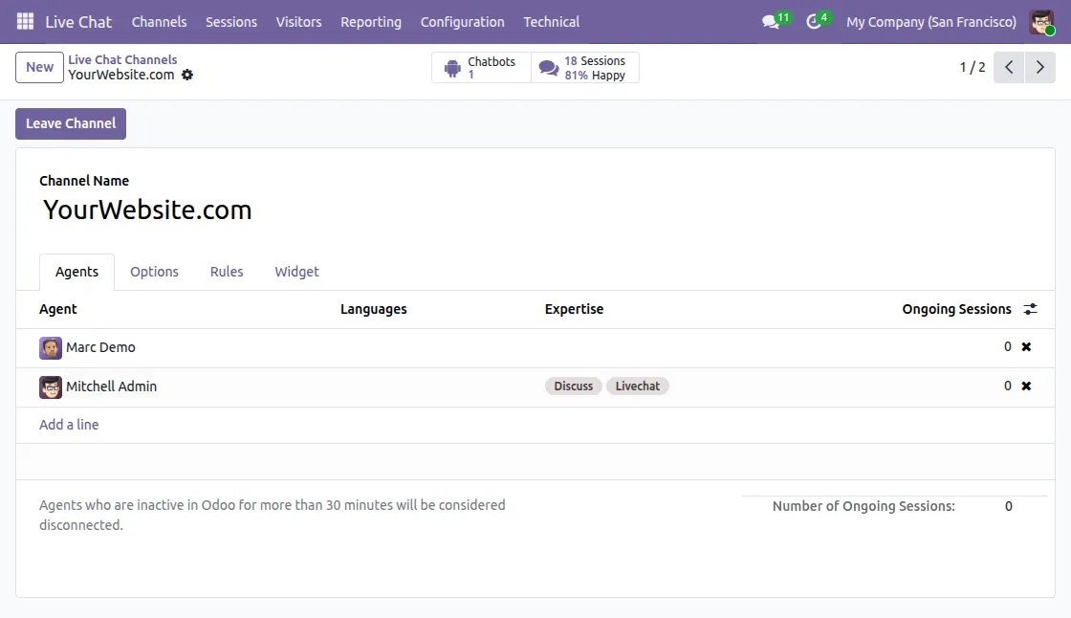Sort by the Ongoing Sessions column header
Screen dimensions: 1071x618
pos(956,309)
